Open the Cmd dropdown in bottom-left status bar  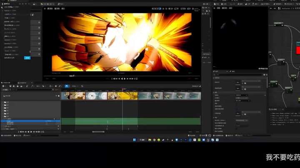27,135
